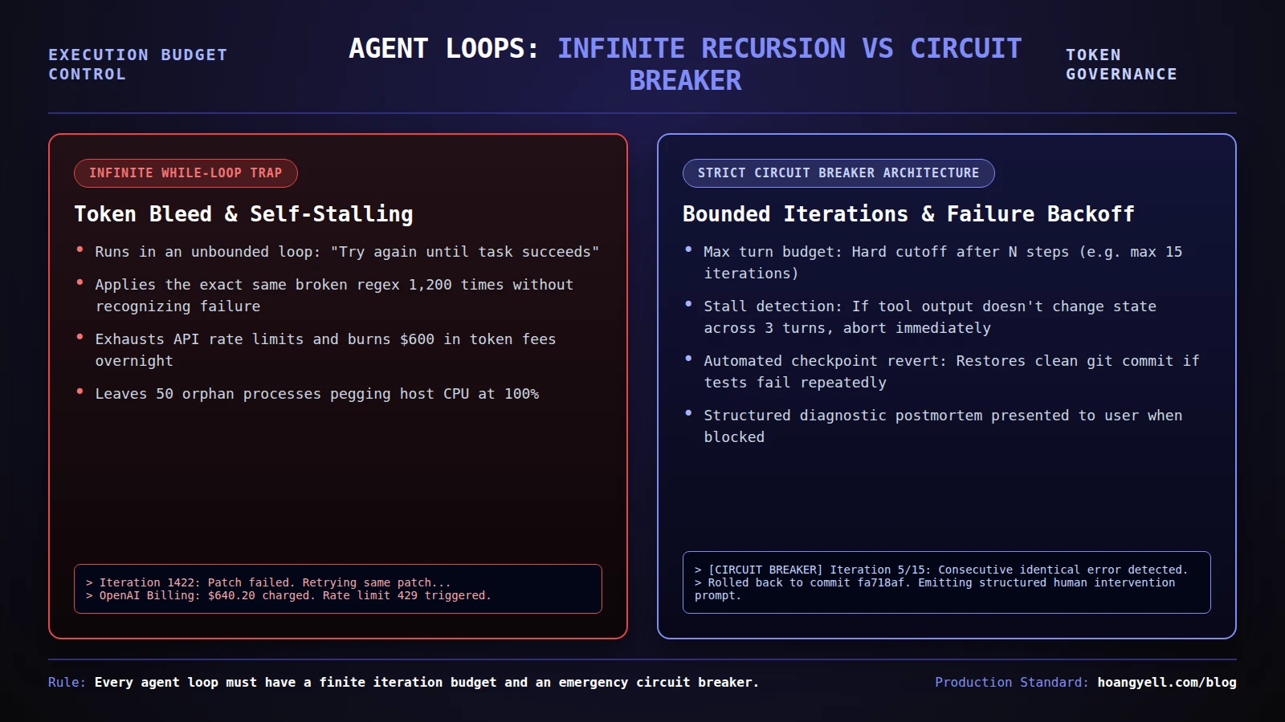The width and height of the screenshot is (1285, 722).
Task: Click the 'Rule:' label in footer
Action: (x=67, y=683)
